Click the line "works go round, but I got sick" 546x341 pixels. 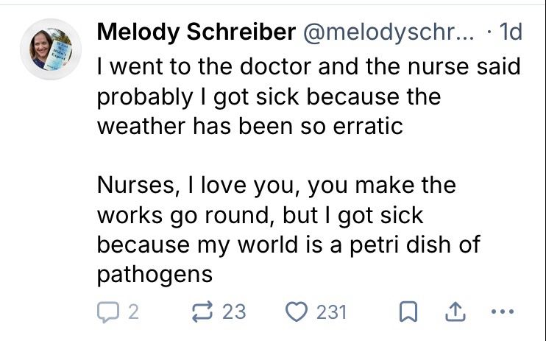click(x=260, y=214)
